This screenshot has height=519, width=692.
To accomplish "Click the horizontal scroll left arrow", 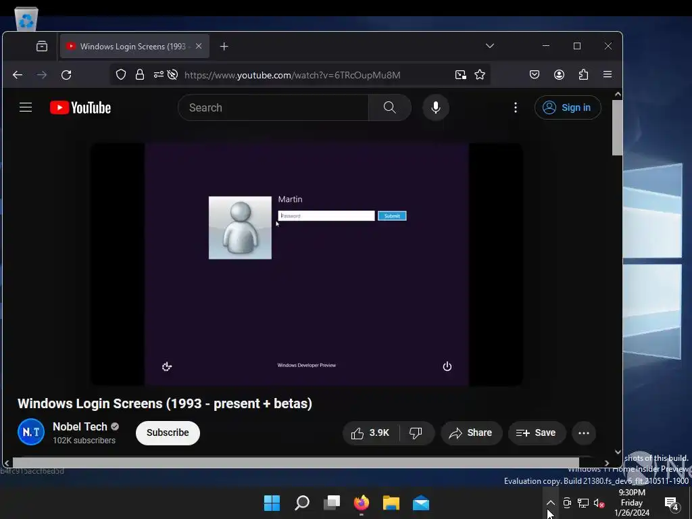I will coord(7,463).
